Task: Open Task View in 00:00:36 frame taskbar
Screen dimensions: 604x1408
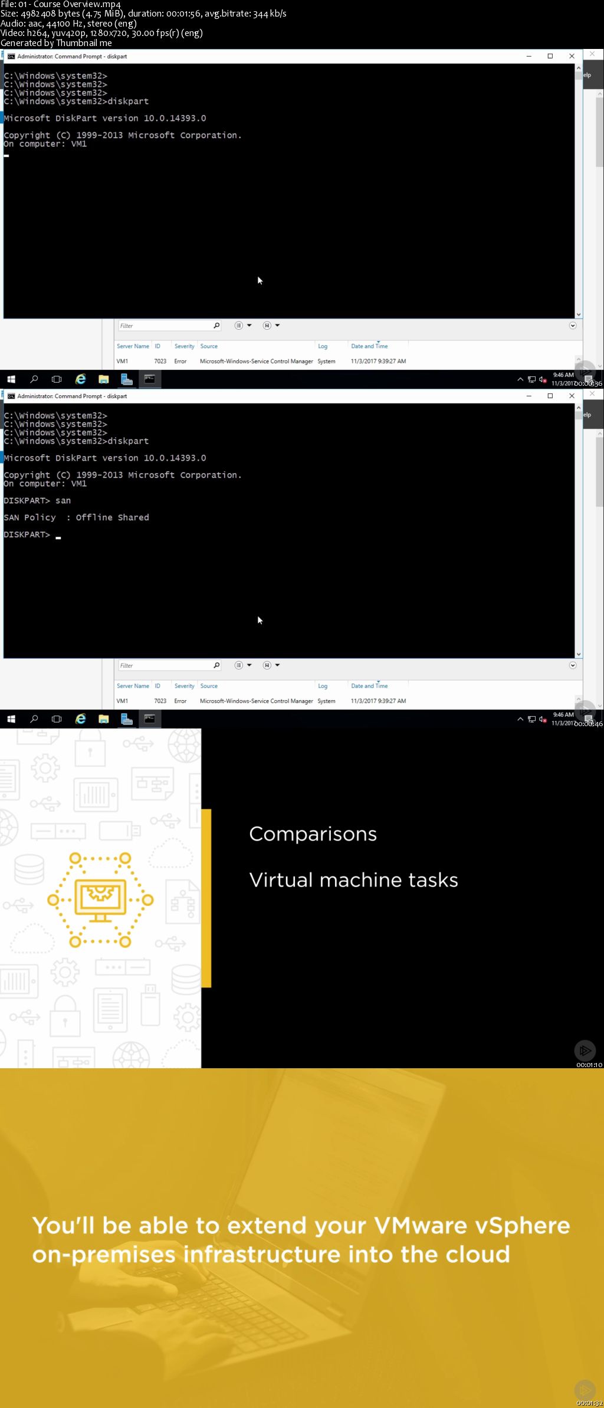Action: [57, 379]
